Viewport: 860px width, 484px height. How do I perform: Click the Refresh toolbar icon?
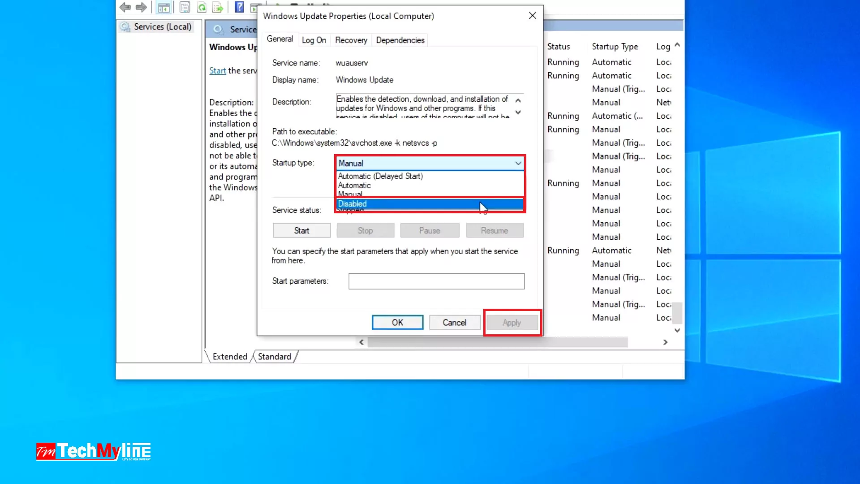202,7
